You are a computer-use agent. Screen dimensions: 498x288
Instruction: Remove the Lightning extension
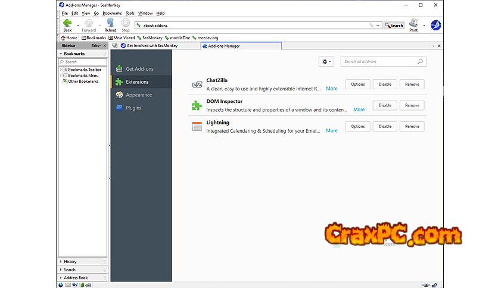pyautogui.click(x=412, y=126)
